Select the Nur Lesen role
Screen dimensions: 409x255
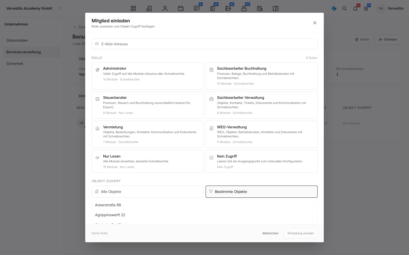click(147, 161)
